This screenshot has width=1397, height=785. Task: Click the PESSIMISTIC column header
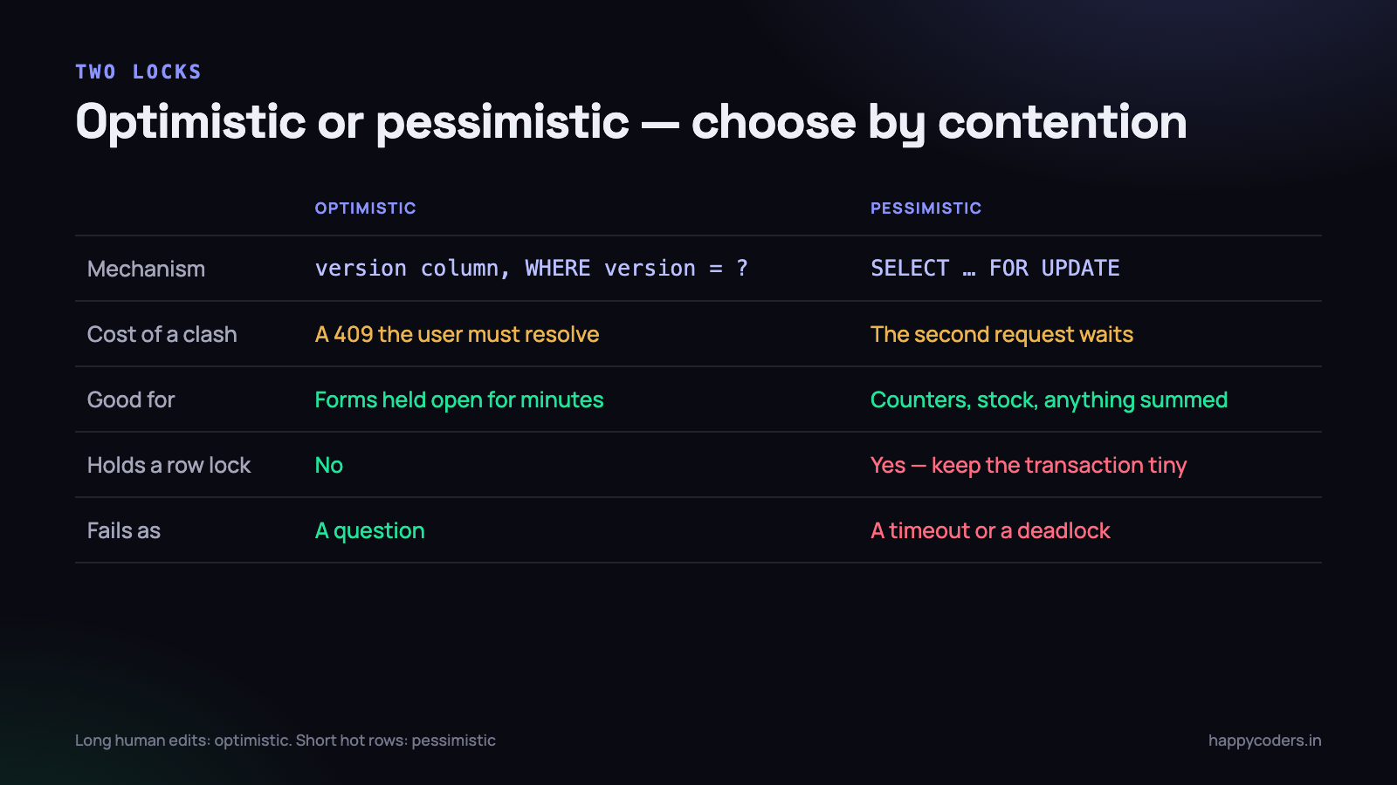pyautogui.click(x=926, y=208)
